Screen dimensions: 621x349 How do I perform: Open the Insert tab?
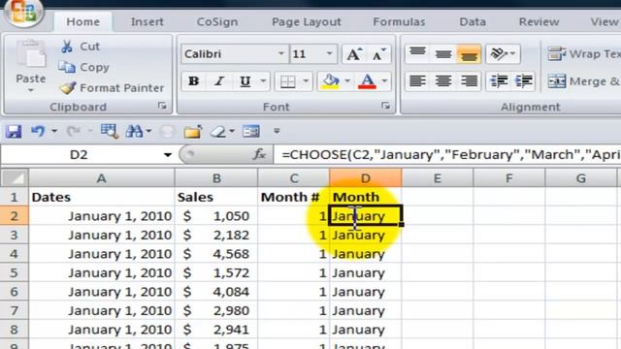(147, 21)
